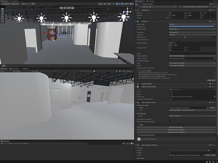Select the Rotate tool in Scene toolbar
Screen dimensions: 218x163
[2, 14]
